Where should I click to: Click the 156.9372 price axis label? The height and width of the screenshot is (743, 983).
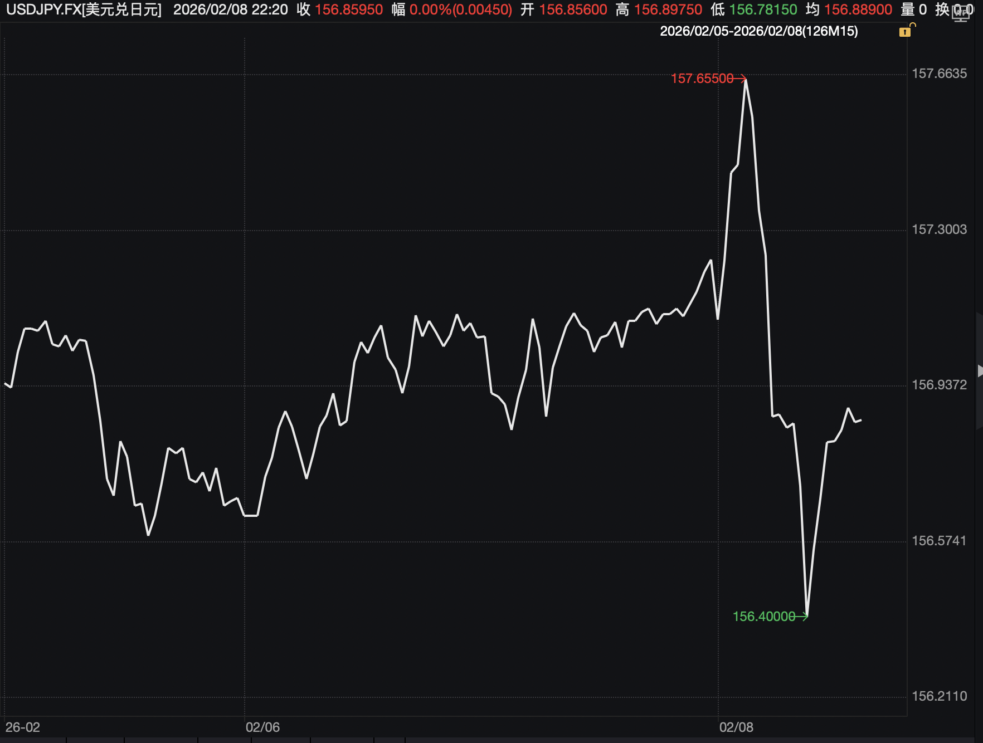pyautogui.click(x=939, y=385)
